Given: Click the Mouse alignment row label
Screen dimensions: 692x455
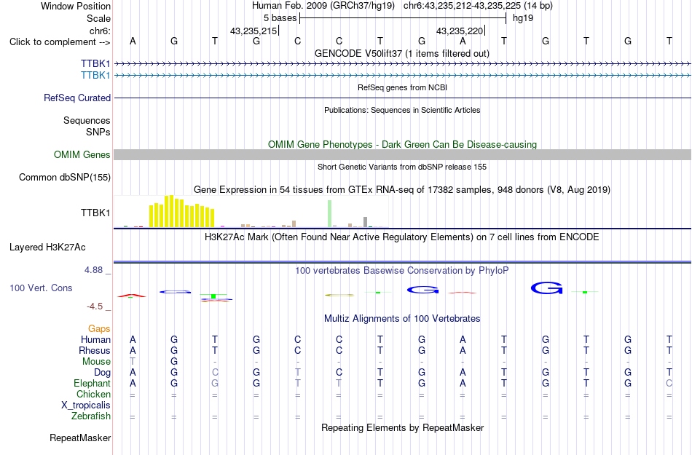Looking at the screenshot, I should pyautogui.click(x=96, y=362).
